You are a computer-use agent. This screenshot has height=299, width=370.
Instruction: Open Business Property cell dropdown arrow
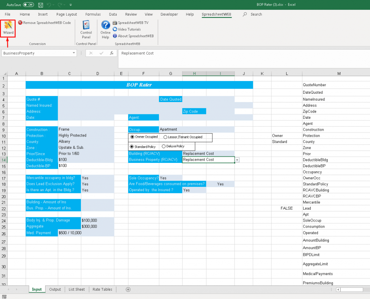pyautogui.click(x=237, y=160)
